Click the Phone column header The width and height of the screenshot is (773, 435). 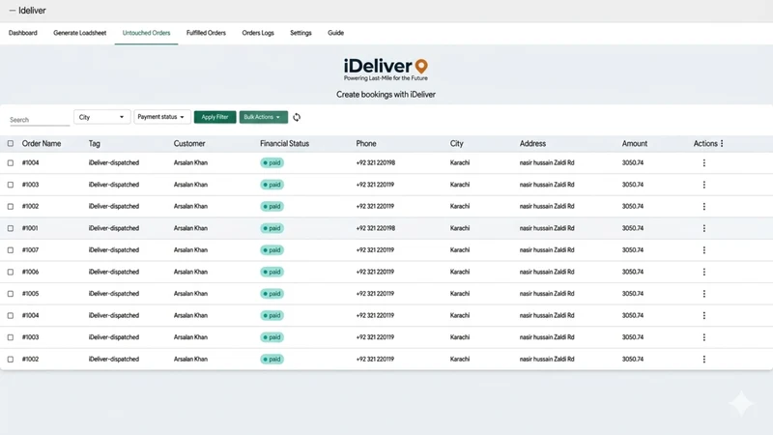366,143
